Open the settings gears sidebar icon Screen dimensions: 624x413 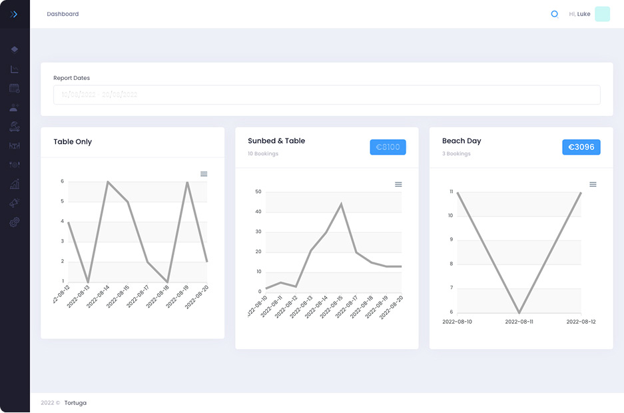pyautogui.click(x=15, y=222)
